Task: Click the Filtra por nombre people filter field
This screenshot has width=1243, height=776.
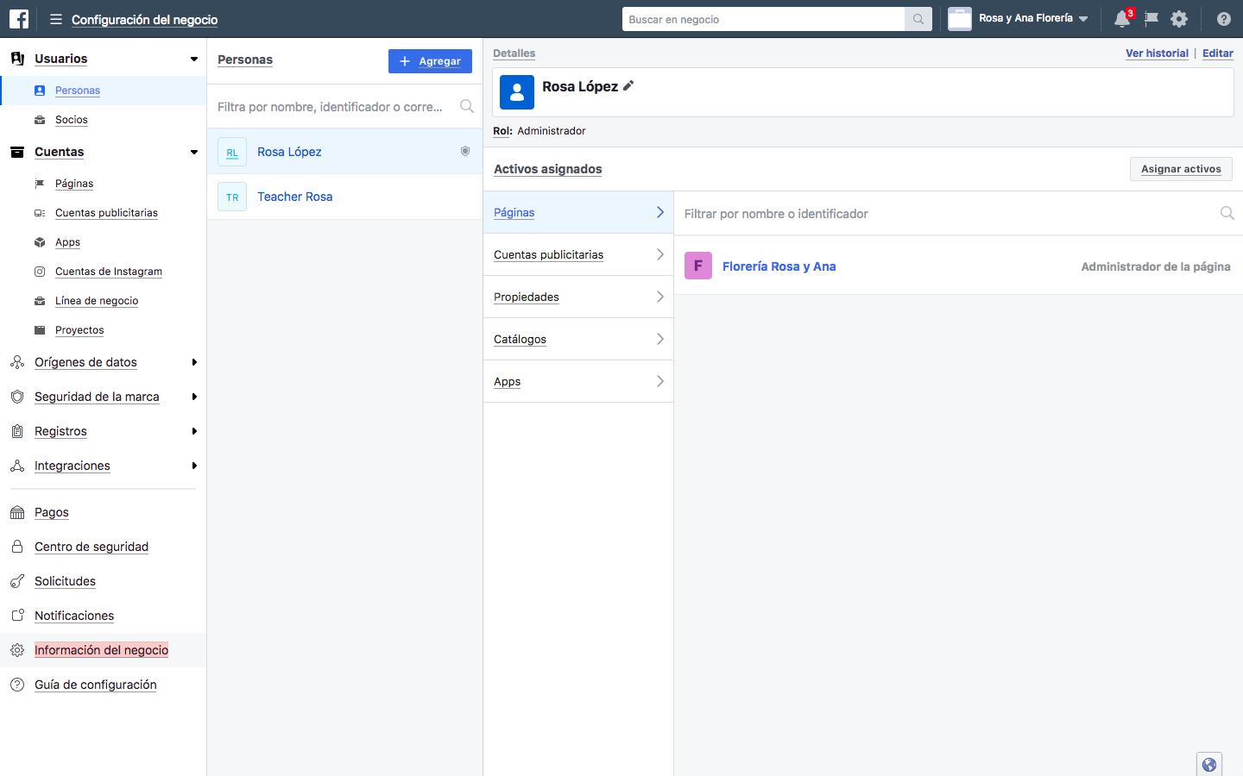Action: (345, 107)
